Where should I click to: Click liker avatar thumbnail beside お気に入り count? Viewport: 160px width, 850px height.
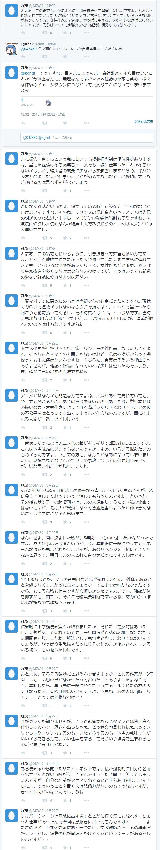click(48, 102)
